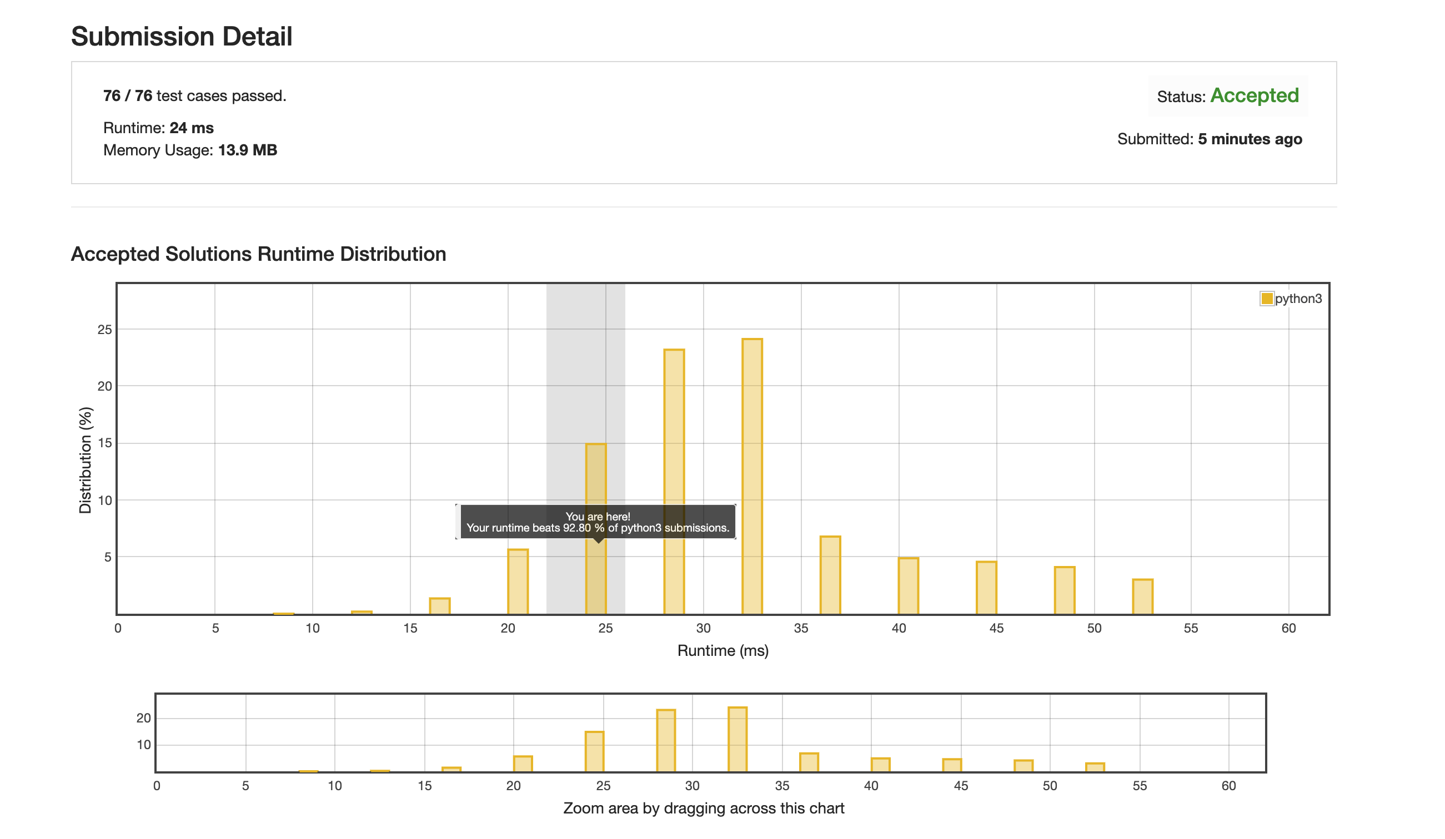1445x839 pixels.
Task: Click the overview chart bar at 28 ms
Action: (x=666, y=740)
